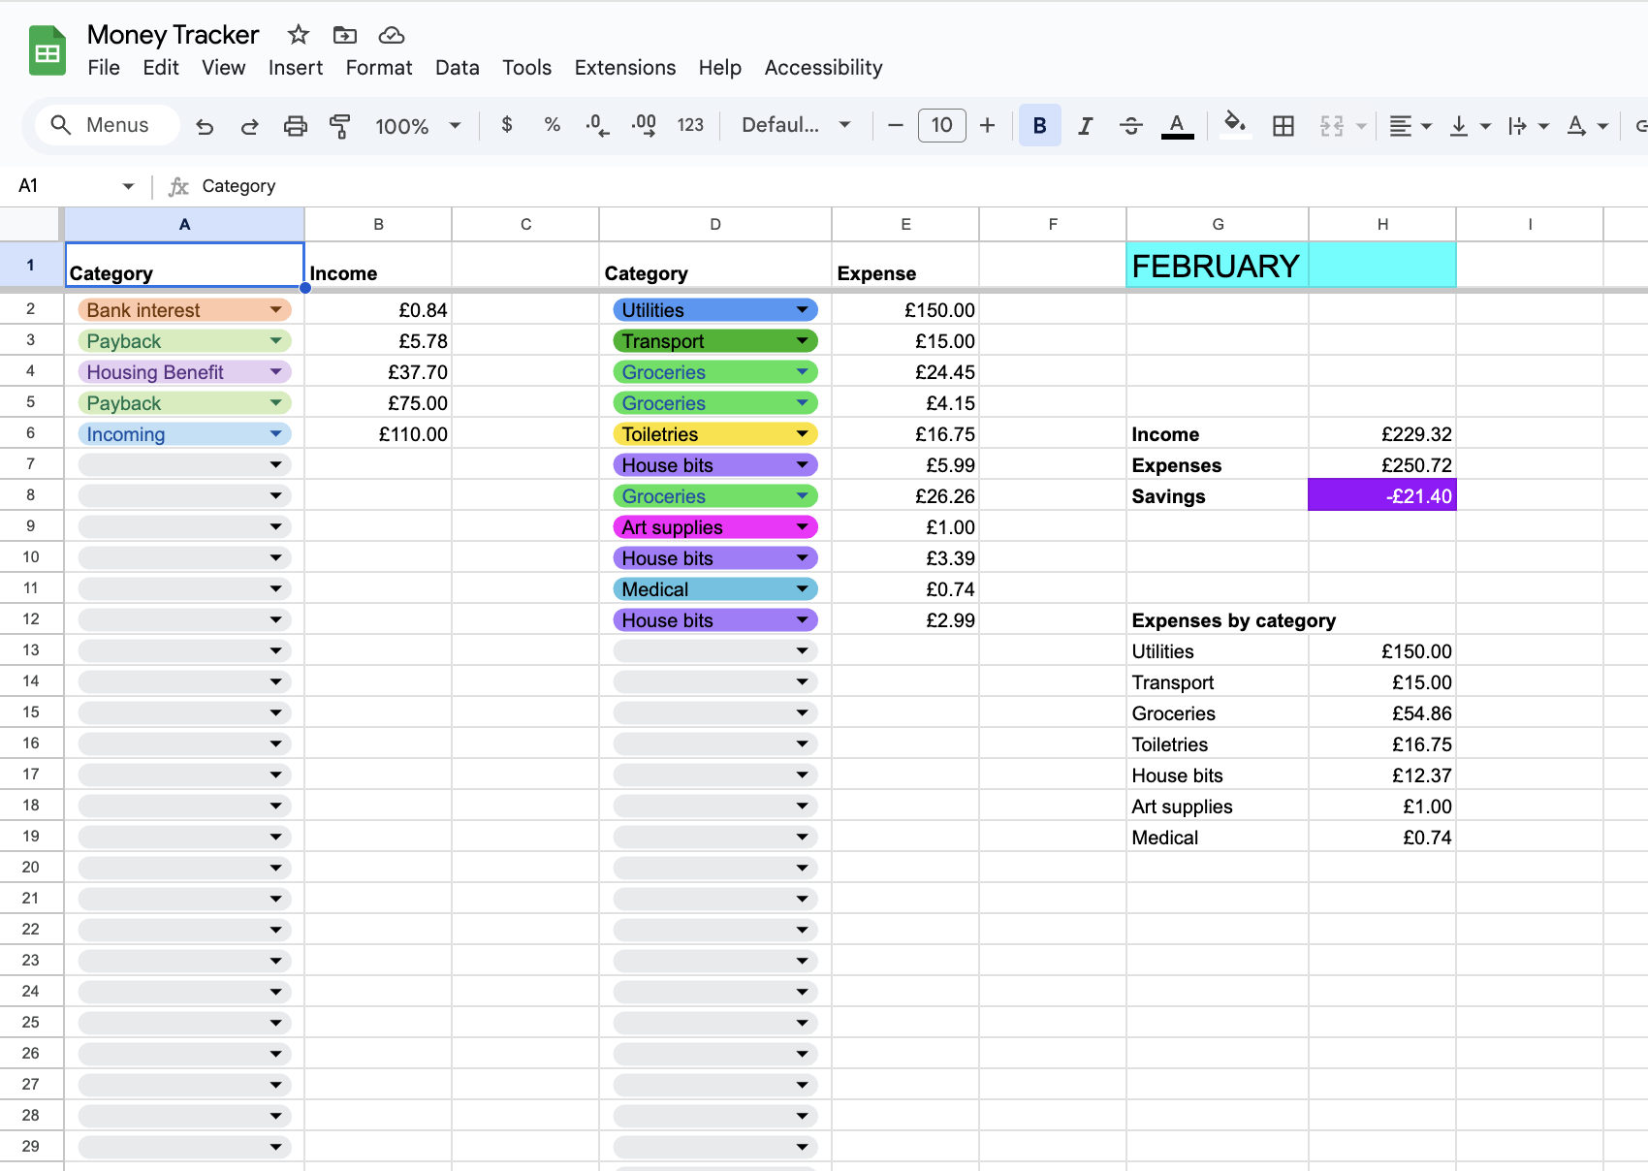Increase font size with plus button
Image resolution: width=1648 pixels, height=1171 pixels.
(987, 125)
